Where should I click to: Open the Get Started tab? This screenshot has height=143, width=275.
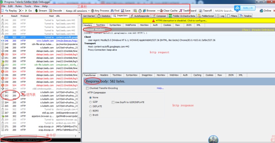click(89, 16)
